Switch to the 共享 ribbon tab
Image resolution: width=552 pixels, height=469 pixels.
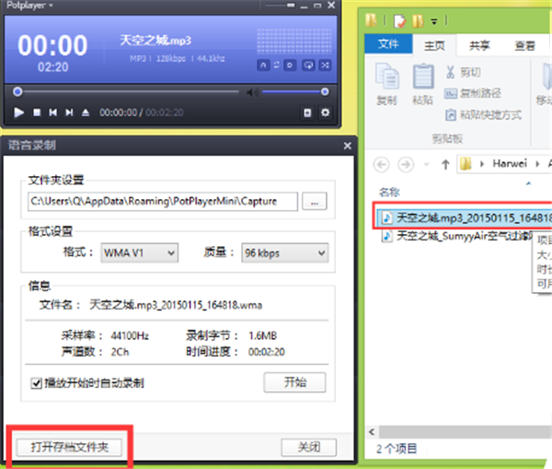pos(479,44)
